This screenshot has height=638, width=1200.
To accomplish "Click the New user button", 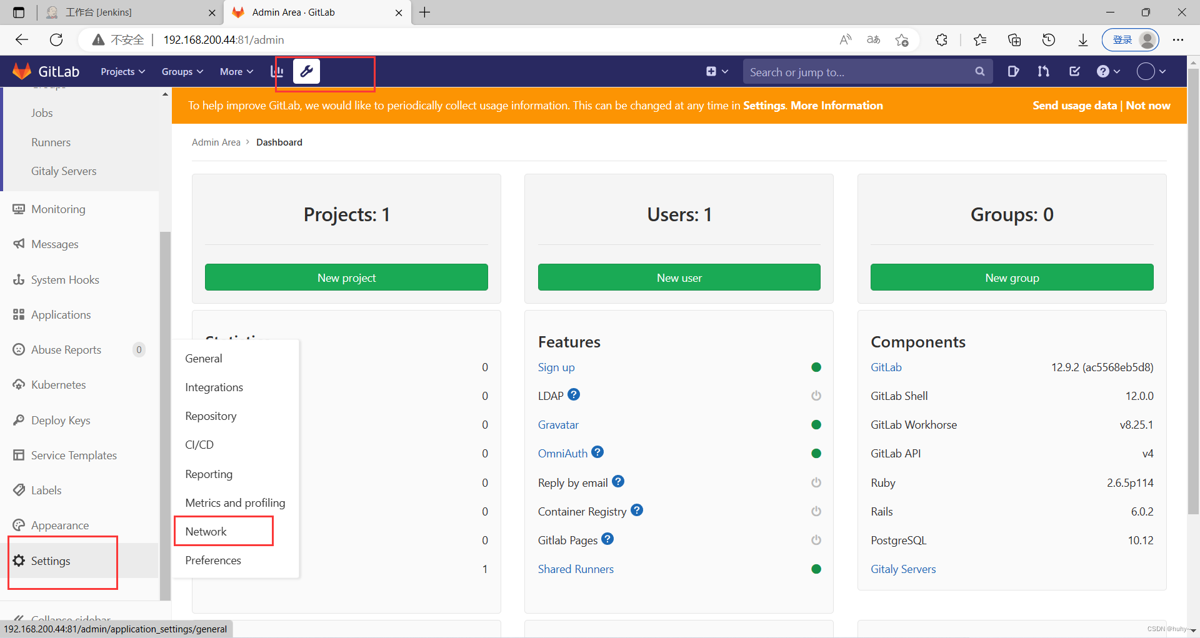I will 679,277.
